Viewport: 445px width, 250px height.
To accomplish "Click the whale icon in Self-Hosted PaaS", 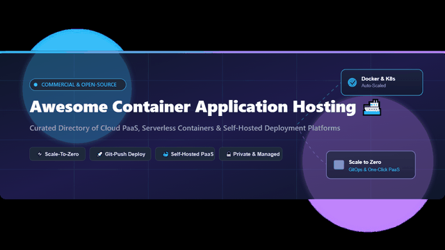I will pos(165,154).
